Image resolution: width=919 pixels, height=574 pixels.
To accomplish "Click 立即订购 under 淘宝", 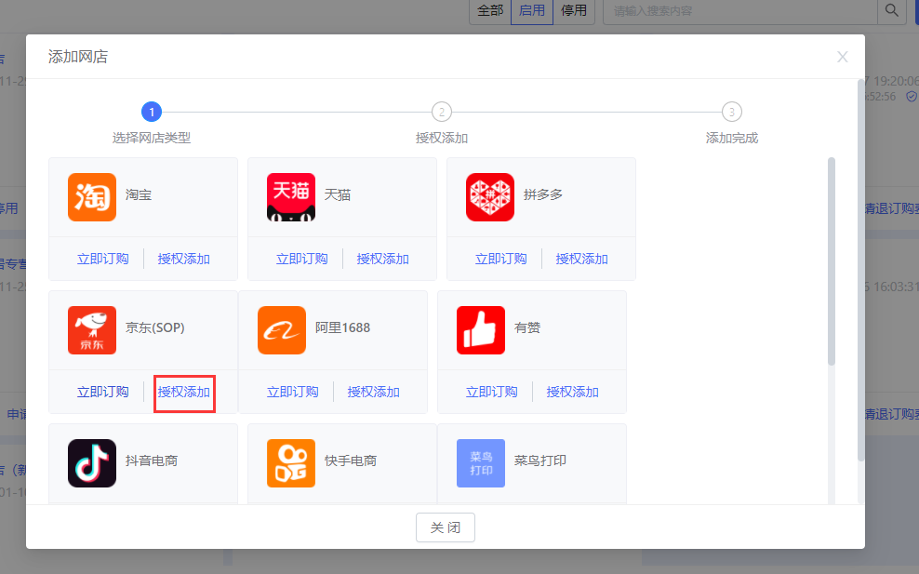I will [103, 259].
